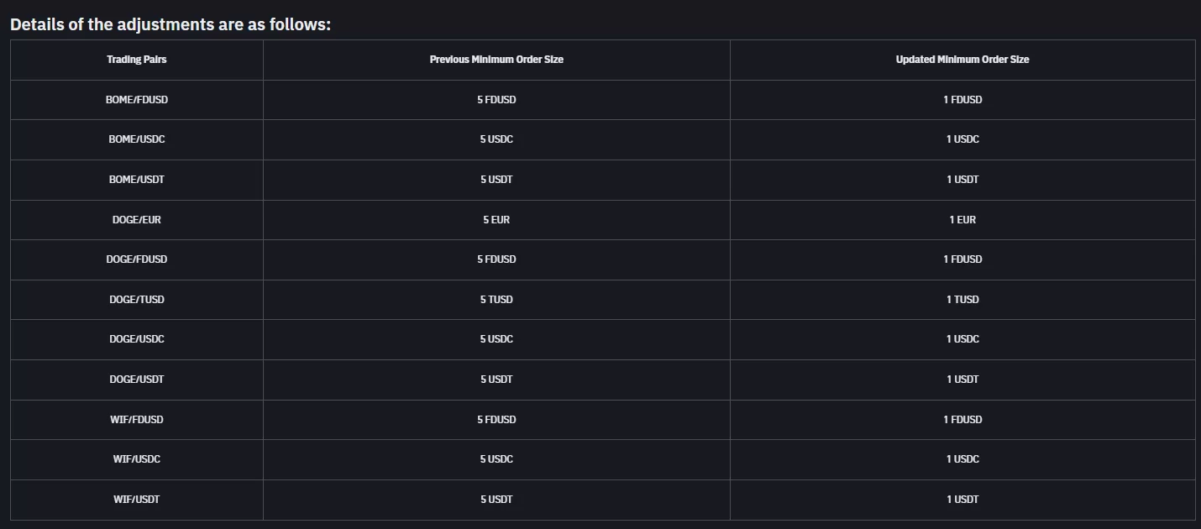Click the 'Previous Minimum Order Size' column header
Image resolution: width=1201 pixels, height=529 pixels.
point(496,60)
